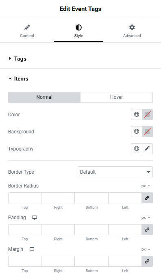
Task: Click the Padding Top input field
Action: click(x=25, y=229)
